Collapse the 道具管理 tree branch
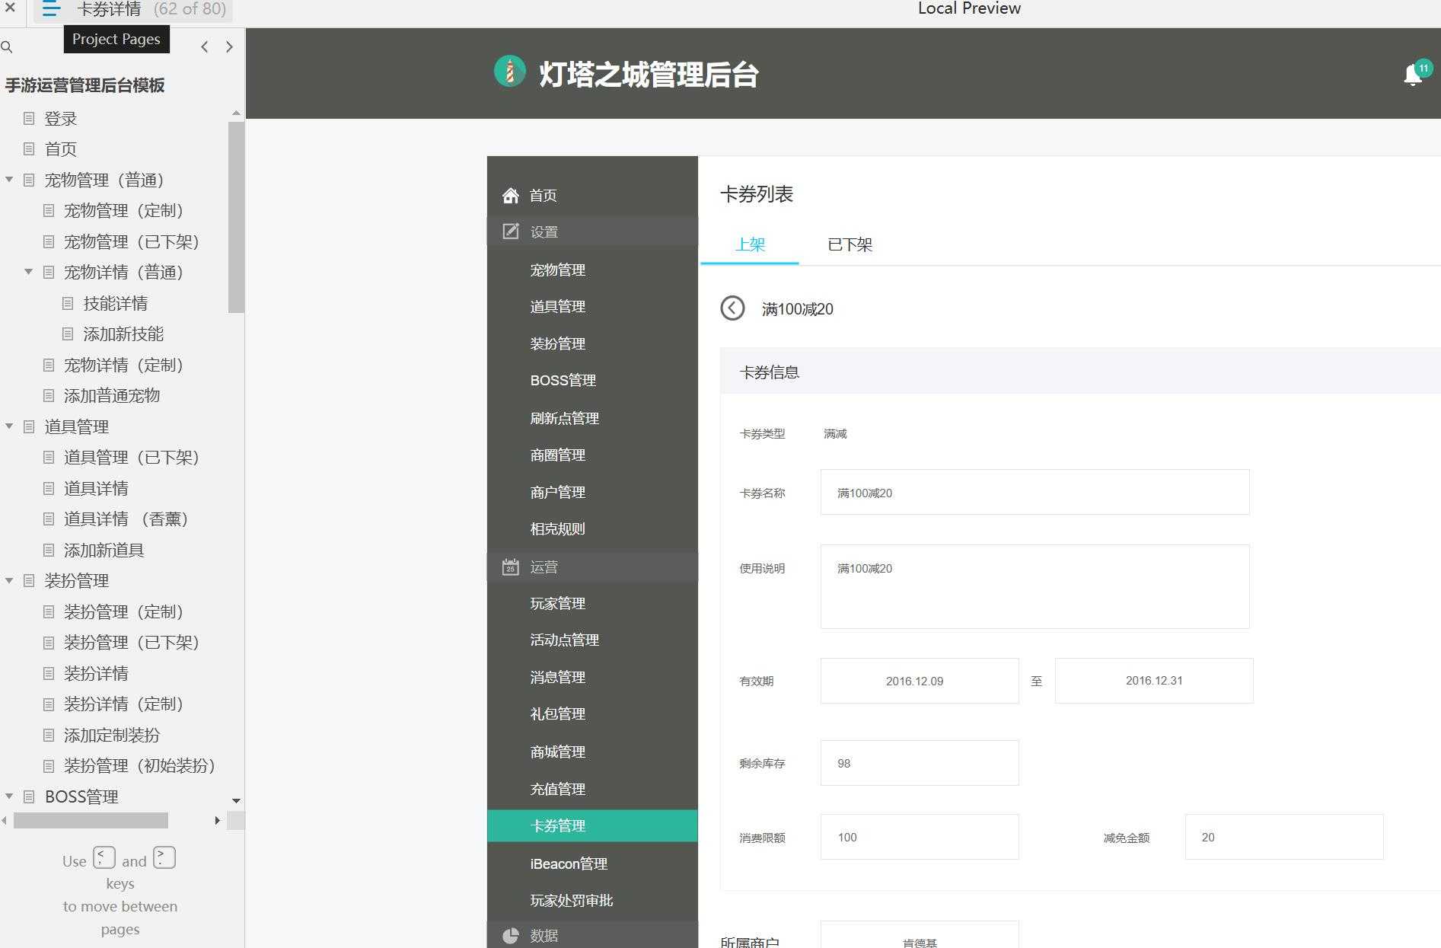The height and width of the screenshot is (948, 1441). coord(9,426)
